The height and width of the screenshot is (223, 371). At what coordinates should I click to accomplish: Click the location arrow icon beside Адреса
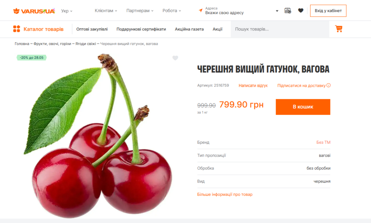click(201, 10)
